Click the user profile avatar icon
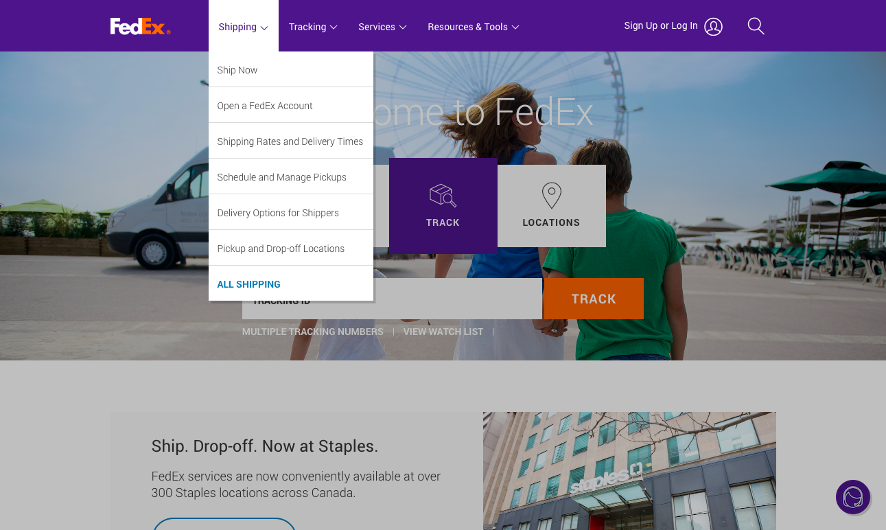Viewport: 886px width, 530px height. [713, 27]
